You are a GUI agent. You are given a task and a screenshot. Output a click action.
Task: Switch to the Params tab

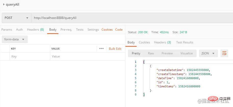coord(7,30)
